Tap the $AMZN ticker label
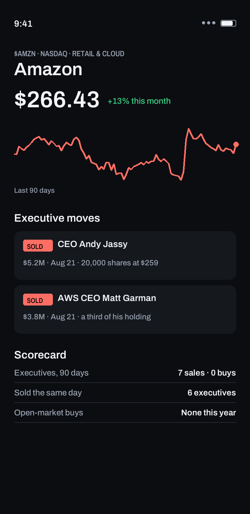This screenshot has height=514, width=250. (25, 54)
